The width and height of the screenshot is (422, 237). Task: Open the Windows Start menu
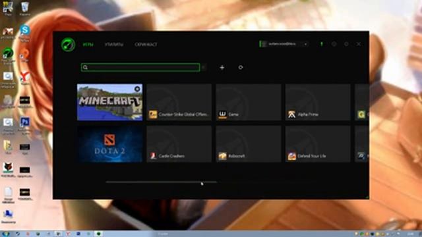tap(6, 234)
